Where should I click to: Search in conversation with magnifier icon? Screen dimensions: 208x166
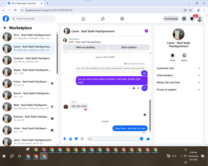(x=184, y=56)
